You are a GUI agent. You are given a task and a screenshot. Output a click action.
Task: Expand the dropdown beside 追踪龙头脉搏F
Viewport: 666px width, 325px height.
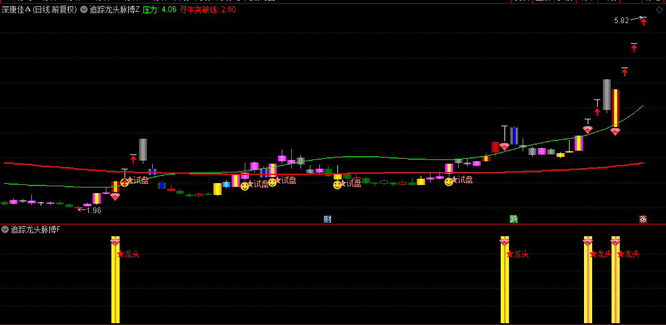coord(5,229)
